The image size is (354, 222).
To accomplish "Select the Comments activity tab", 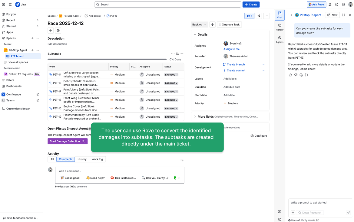I will pos(66,159).
